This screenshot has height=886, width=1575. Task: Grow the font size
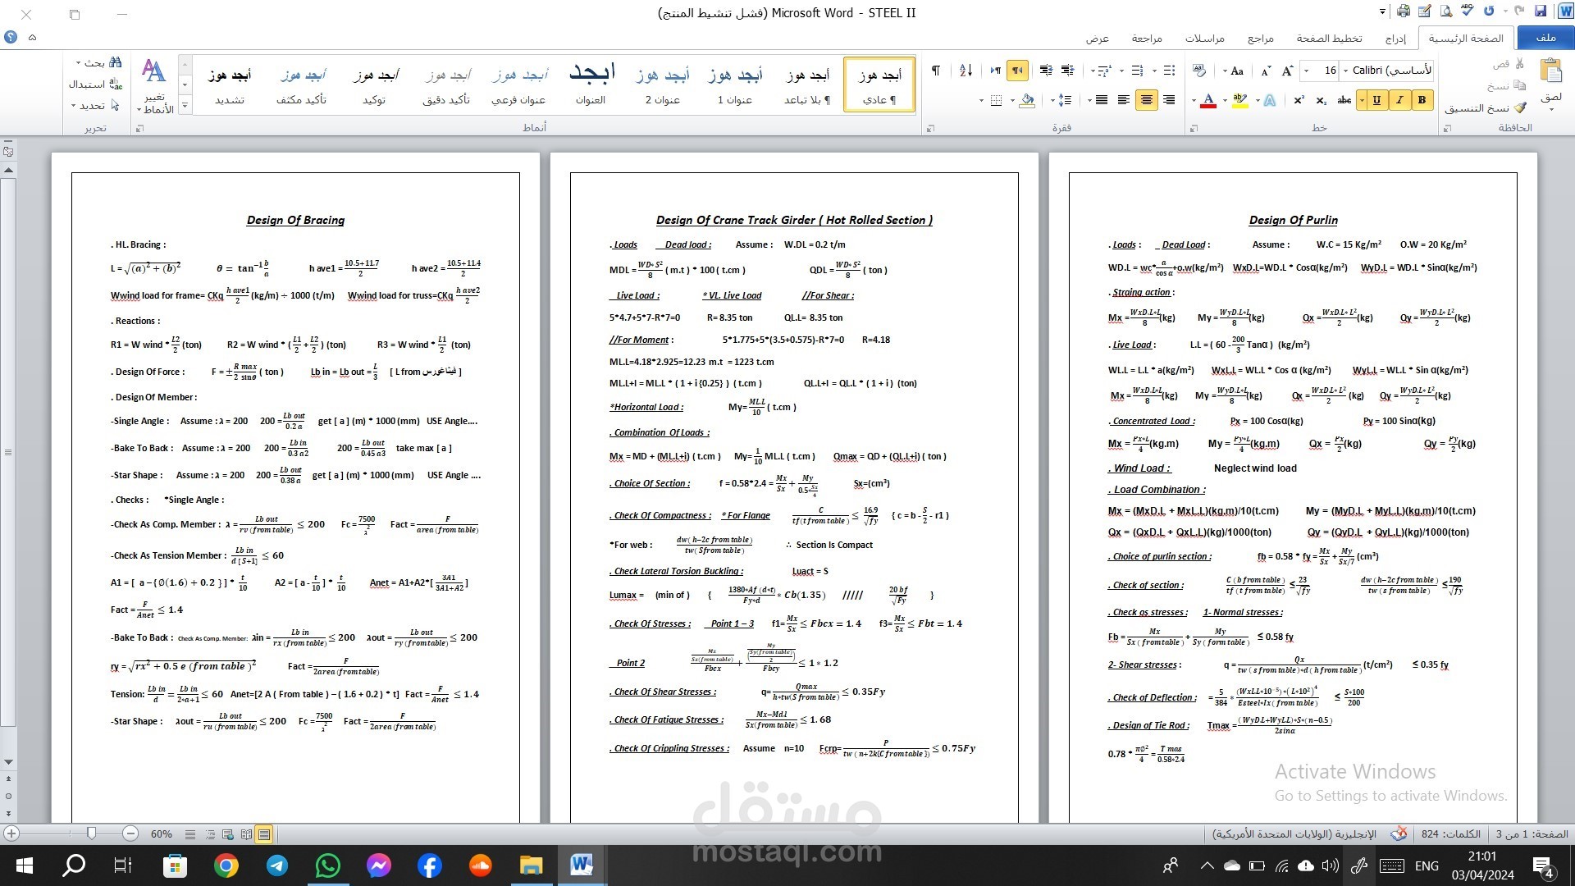[x=1287, y=71]
